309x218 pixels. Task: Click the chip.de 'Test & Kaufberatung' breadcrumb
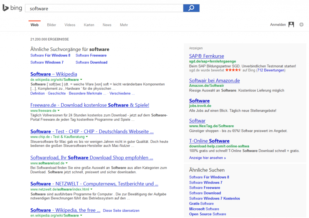tap(68, 137)
